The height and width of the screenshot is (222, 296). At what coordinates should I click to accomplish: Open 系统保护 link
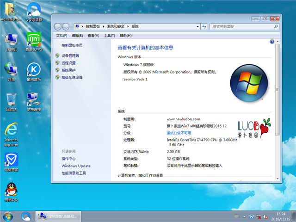coord(68,70)
